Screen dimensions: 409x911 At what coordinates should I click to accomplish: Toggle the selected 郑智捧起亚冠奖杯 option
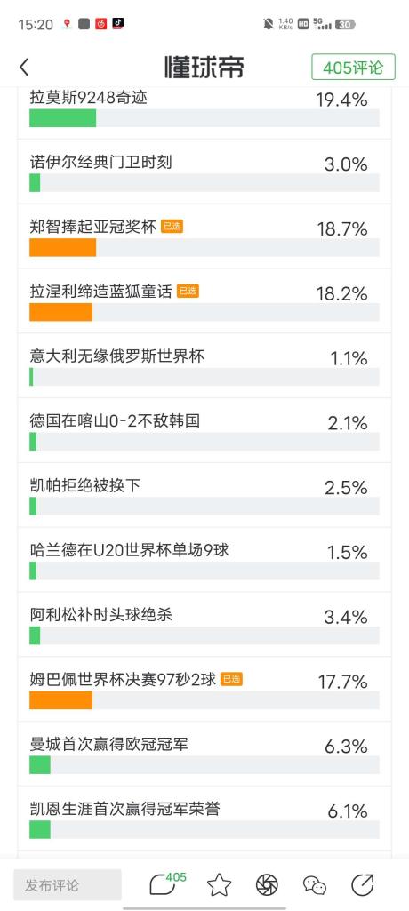204,236
